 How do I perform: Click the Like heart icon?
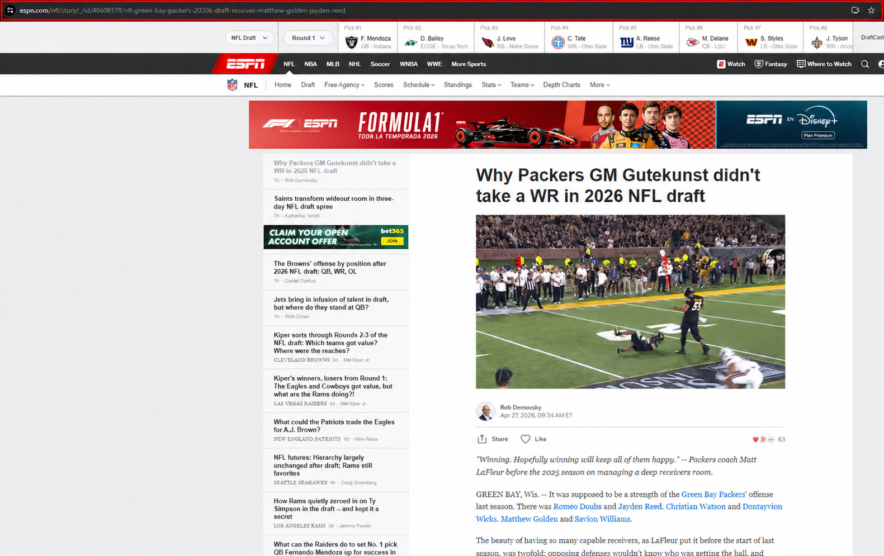(525, 439)
